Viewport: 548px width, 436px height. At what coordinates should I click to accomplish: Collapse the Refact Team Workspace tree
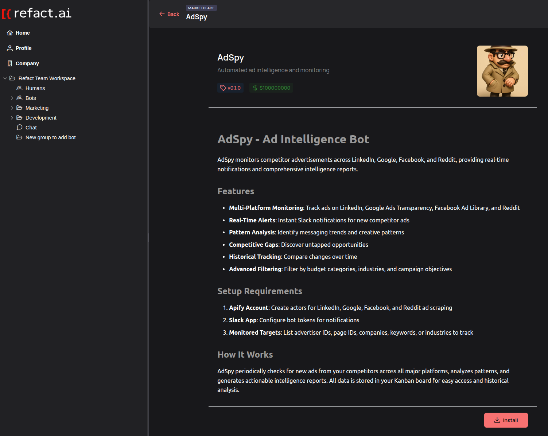point(5,78)
